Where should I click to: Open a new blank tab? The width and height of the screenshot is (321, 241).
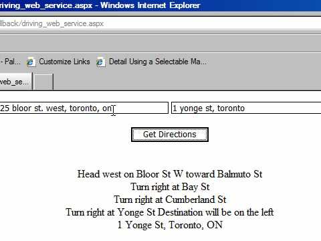point(43,82)
